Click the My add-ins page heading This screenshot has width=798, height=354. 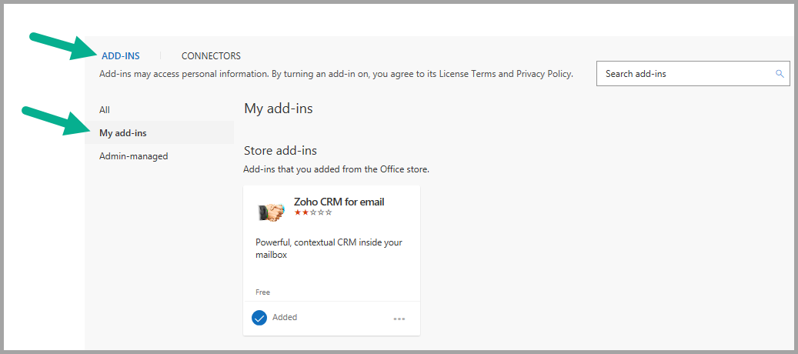[278, 109]
